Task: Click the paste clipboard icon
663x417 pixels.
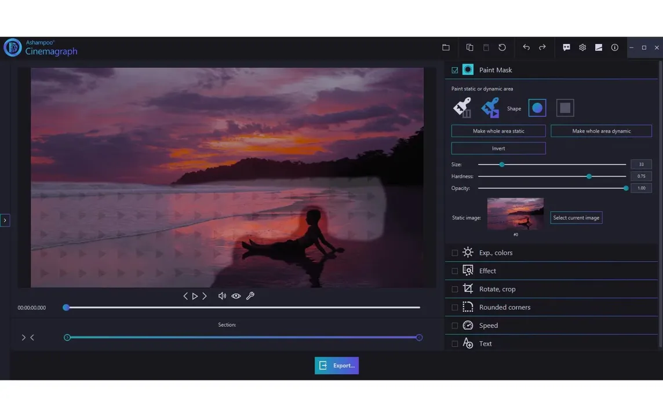Action: pyautogui.click(x=486, y=47)
